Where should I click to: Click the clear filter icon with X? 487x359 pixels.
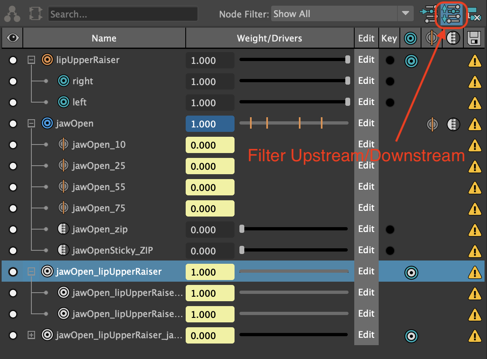[474, 14]
